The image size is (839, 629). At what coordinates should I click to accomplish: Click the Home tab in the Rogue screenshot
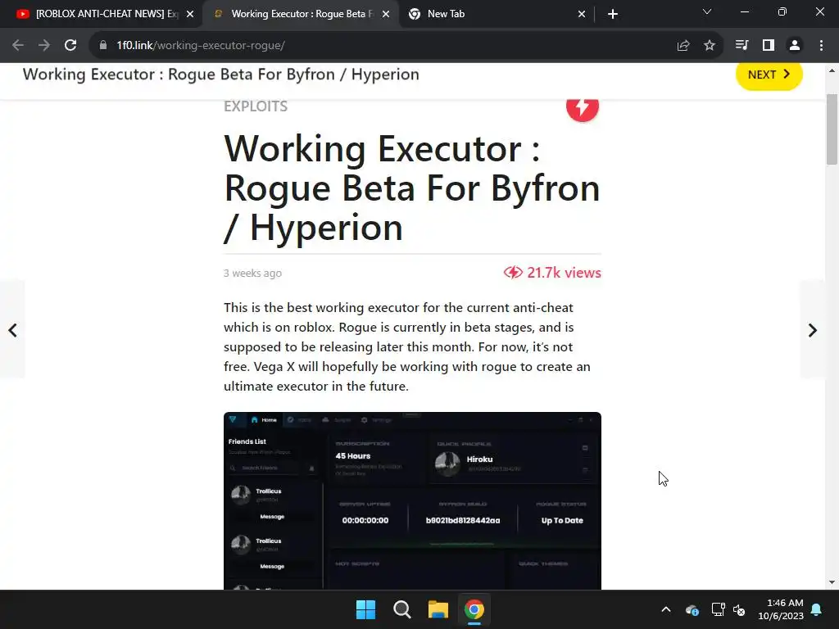265,420
